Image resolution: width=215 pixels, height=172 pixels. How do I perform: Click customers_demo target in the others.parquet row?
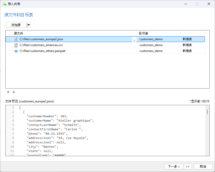[x=151, y=51]
